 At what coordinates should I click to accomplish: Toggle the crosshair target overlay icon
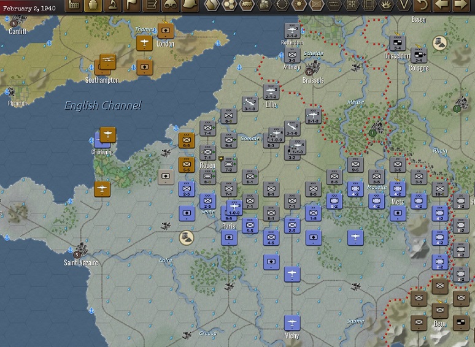(282, 6)
